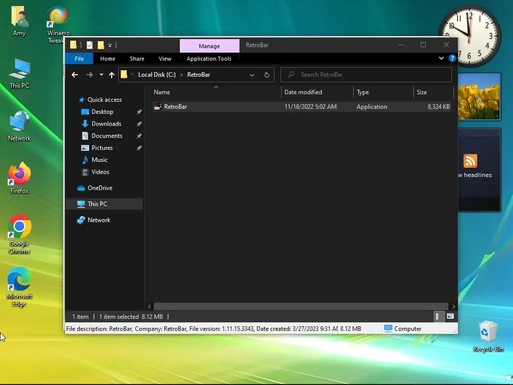Click the Search RetroBar field

point(366,75)
